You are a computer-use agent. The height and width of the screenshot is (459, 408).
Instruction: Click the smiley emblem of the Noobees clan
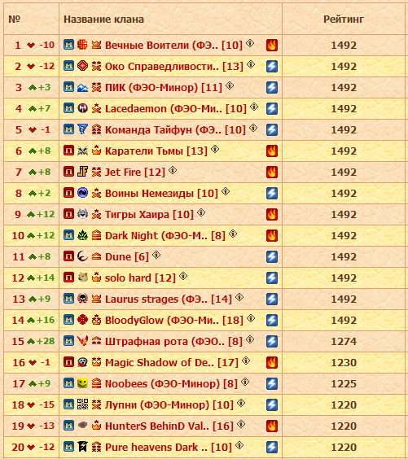(x=82, y=382)
